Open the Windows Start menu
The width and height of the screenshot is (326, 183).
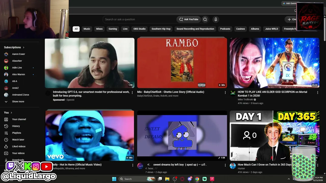pos(114,179)
